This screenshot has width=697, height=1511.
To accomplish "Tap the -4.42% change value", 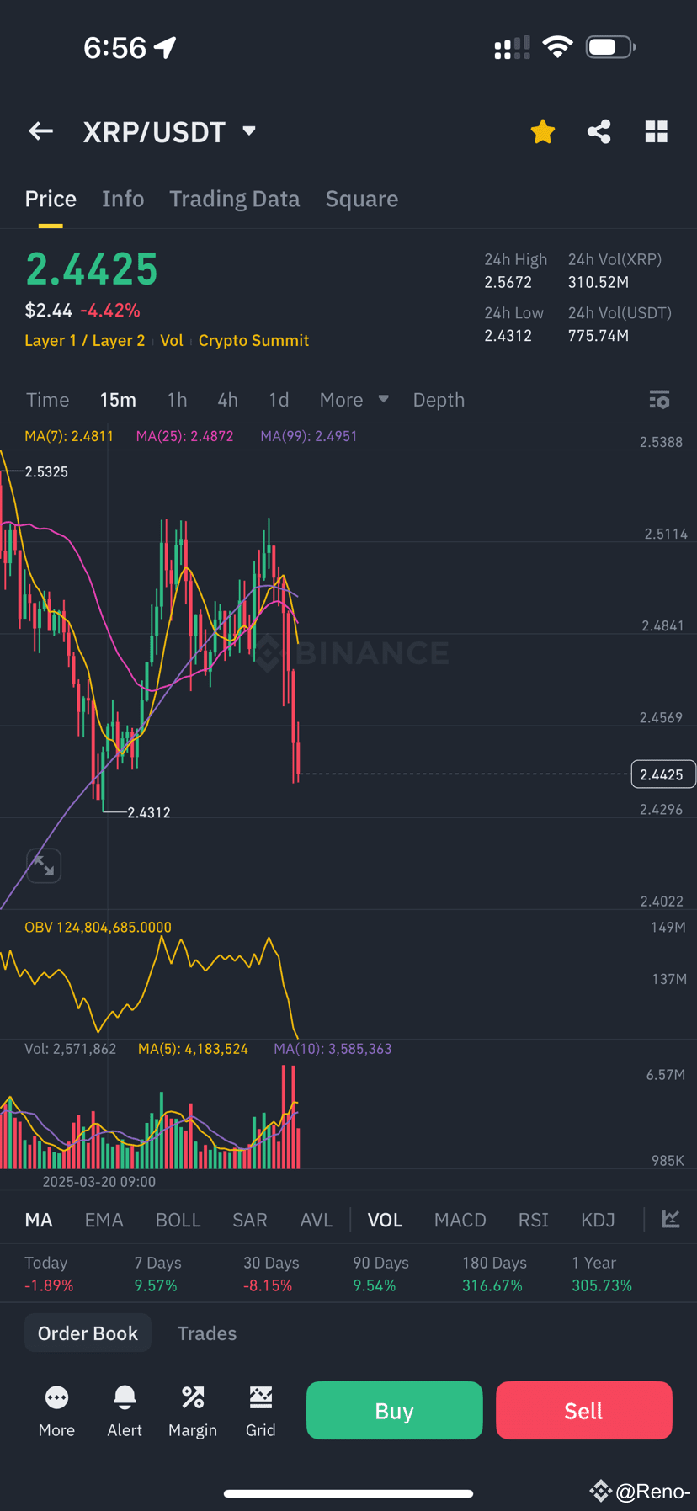I will click(x=110, y=311).
